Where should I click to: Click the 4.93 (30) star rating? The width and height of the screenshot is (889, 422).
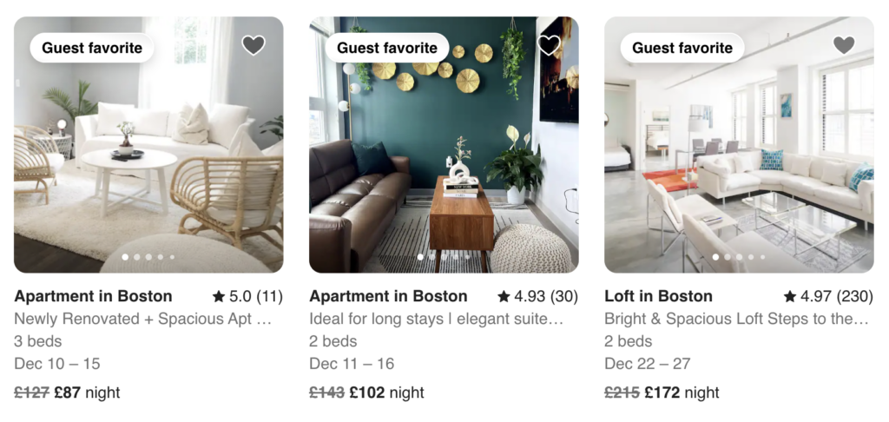coord(537,296)
